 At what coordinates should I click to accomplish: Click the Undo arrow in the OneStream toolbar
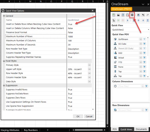point(143,15)
